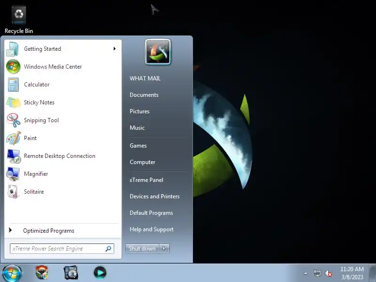
Task: Open the Recycle Bin desktop icon
Action: pos(19,15)
